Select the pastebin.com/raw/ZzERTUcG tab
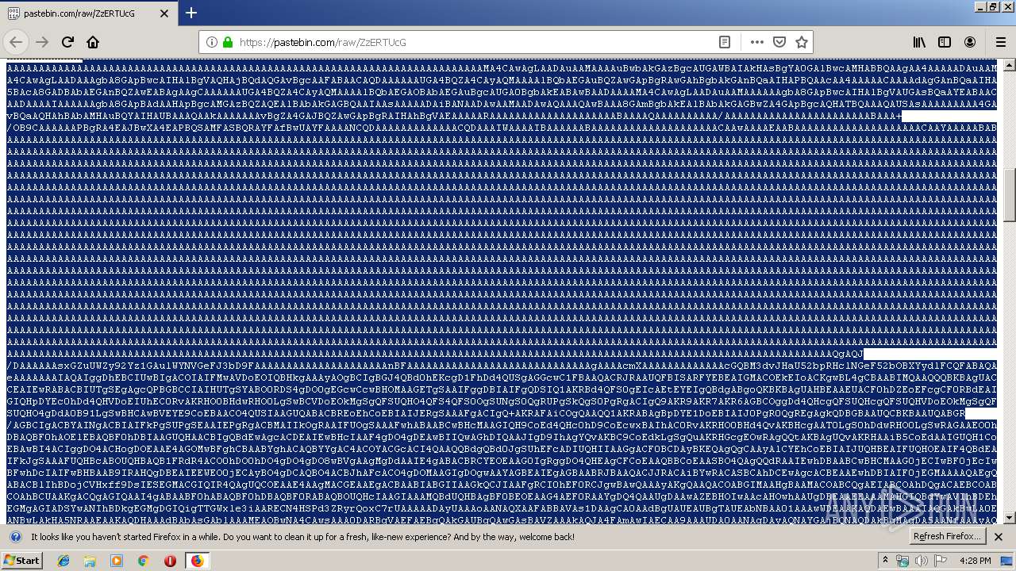This screenshot has width=1016, height=571. tap(89, 13)
